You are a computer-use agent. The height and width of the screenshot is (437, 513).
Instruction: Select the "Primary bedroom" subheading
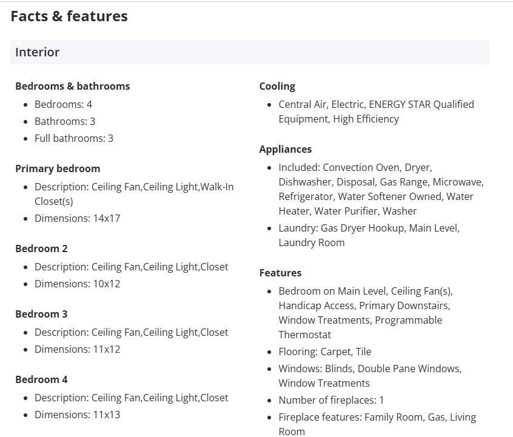tap(58, 168)
